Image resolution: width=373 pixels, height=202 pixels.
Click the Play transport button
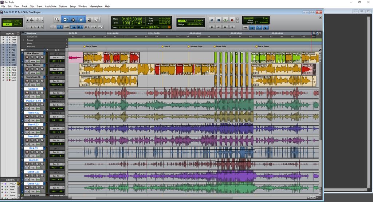[x=225, y=20]
